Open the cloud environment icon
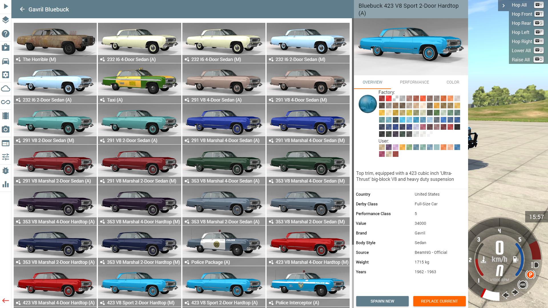This screenshot has width=548, height=308. click(x=6, y=88)
